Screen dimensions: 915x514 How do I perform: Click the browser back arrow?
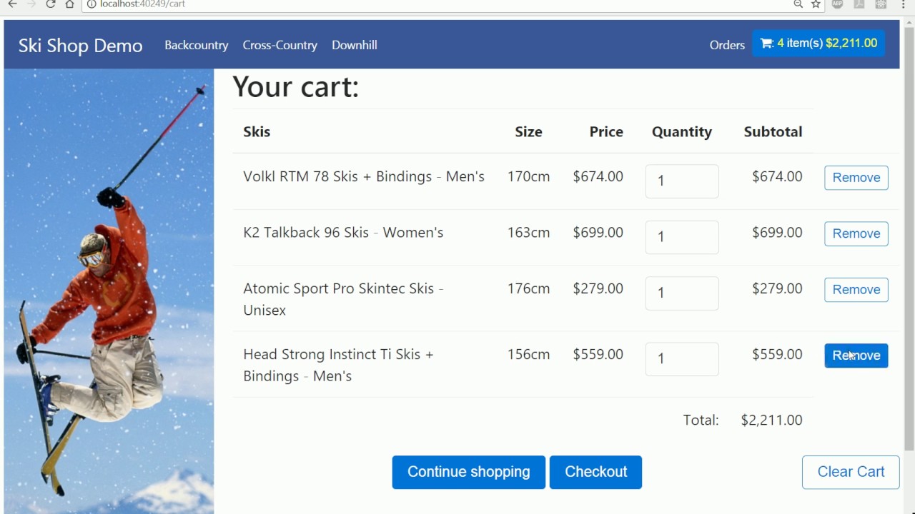pyautogui.click(x=12, y=4)
